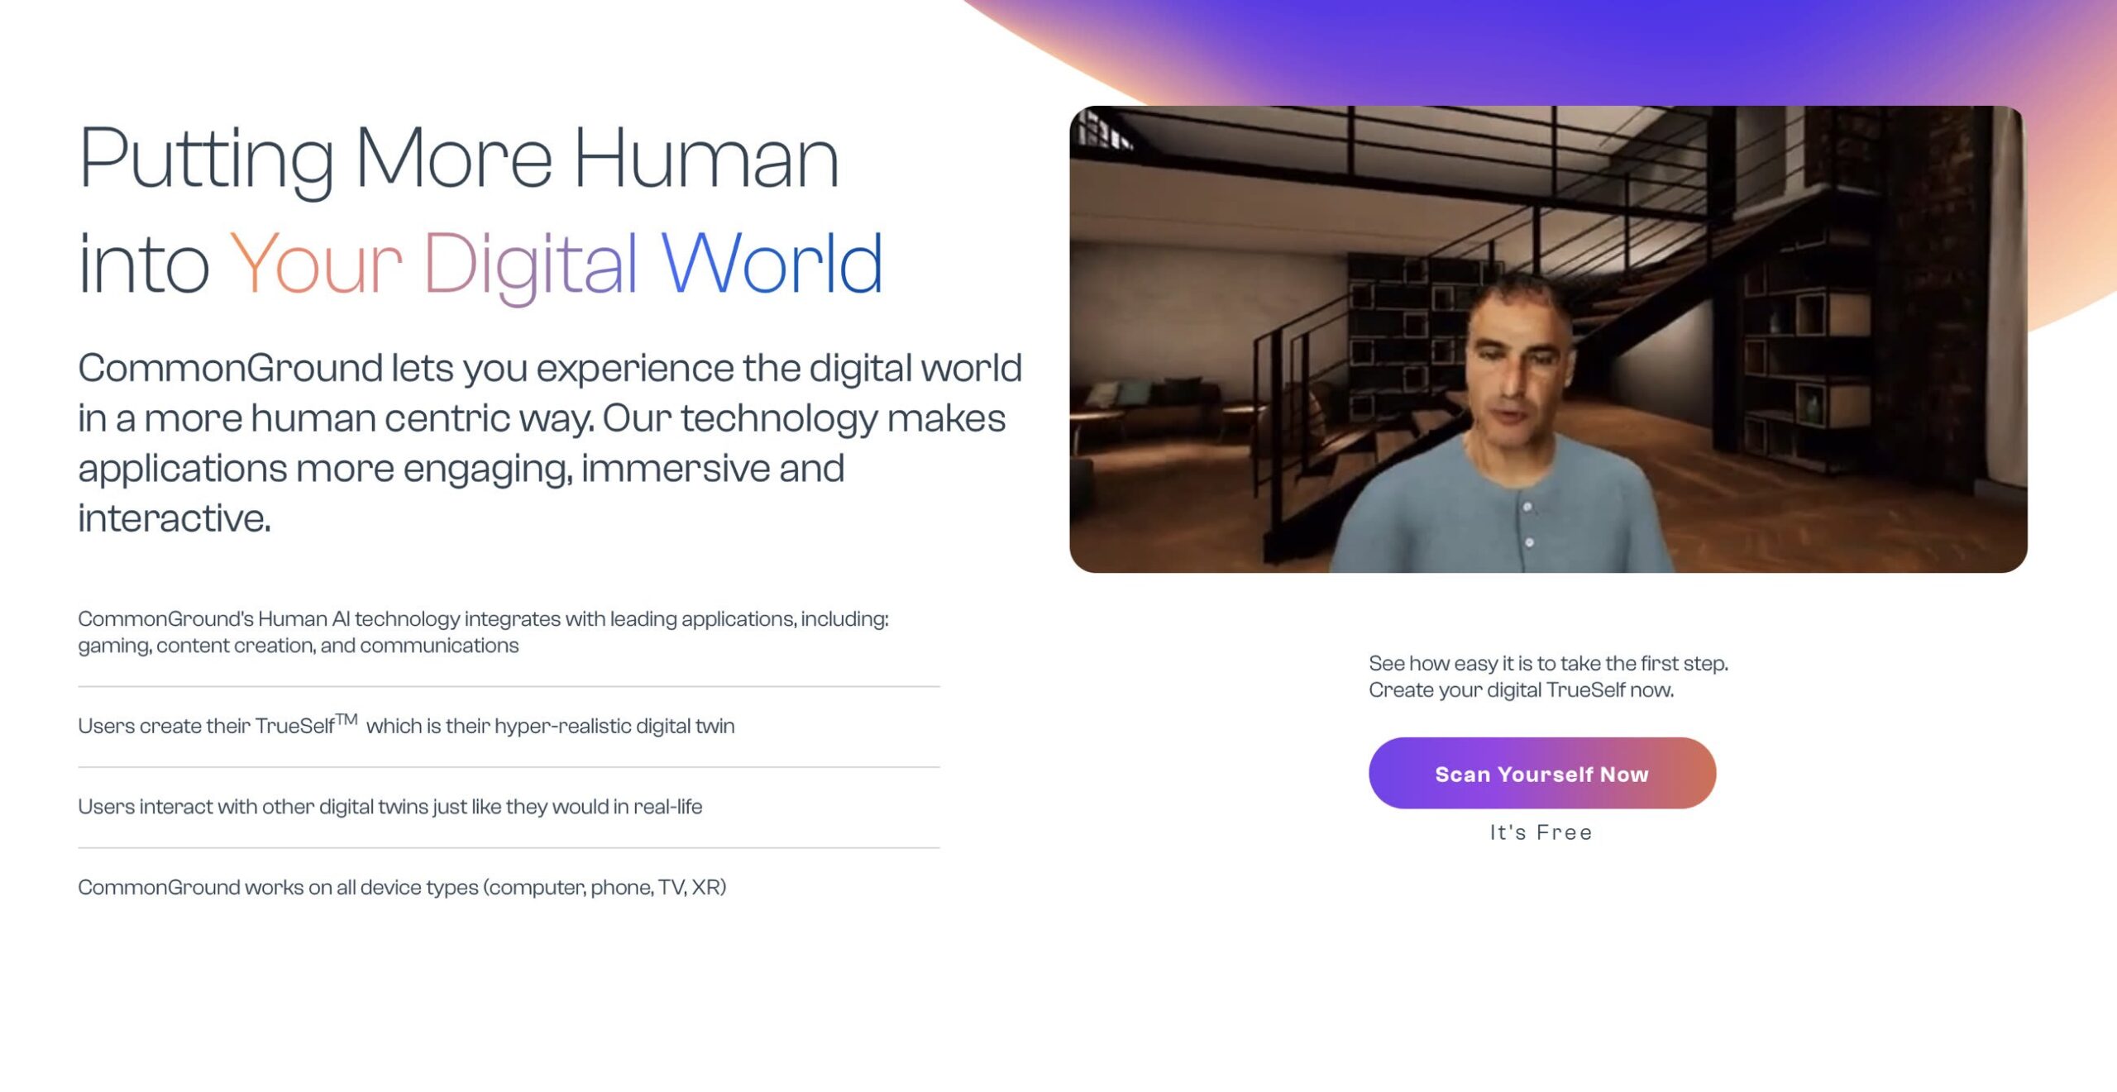Click the blue word World in headline
The width and height of the screenshot is (2117, 1092).
coord(772,263)
